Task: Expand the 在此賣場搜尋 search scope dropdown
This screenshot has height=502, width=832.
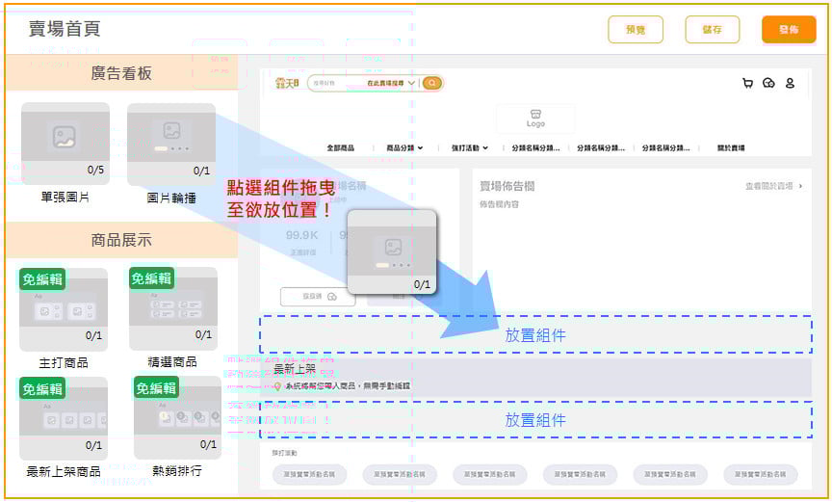Action: 392,84
